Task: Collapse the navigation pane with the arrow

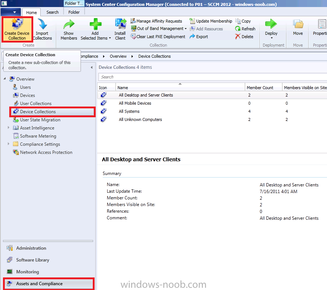Action: point(92,67)
